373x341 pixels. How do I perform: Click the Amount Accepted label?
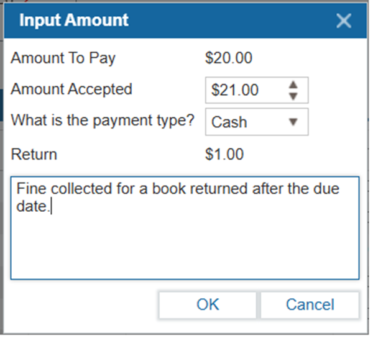[71, 89]
